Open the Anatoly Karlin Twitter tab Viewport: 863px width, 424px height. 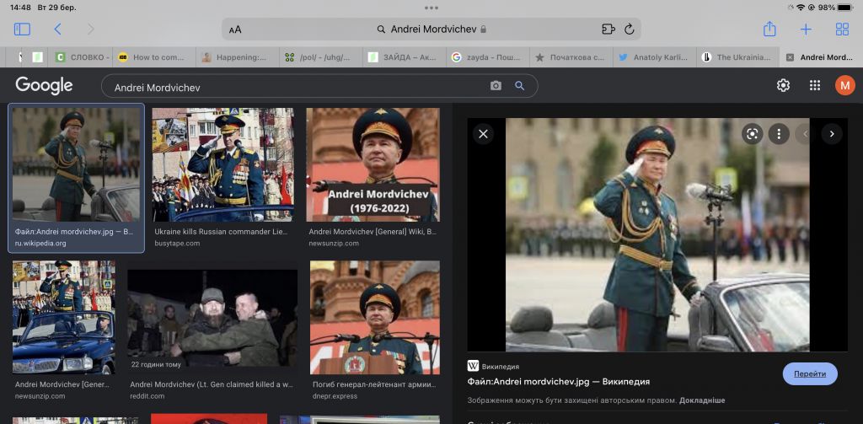point(654,57)
